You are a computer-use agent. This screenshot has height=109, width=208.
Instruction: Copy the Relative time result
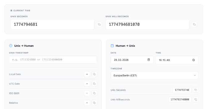94,103
